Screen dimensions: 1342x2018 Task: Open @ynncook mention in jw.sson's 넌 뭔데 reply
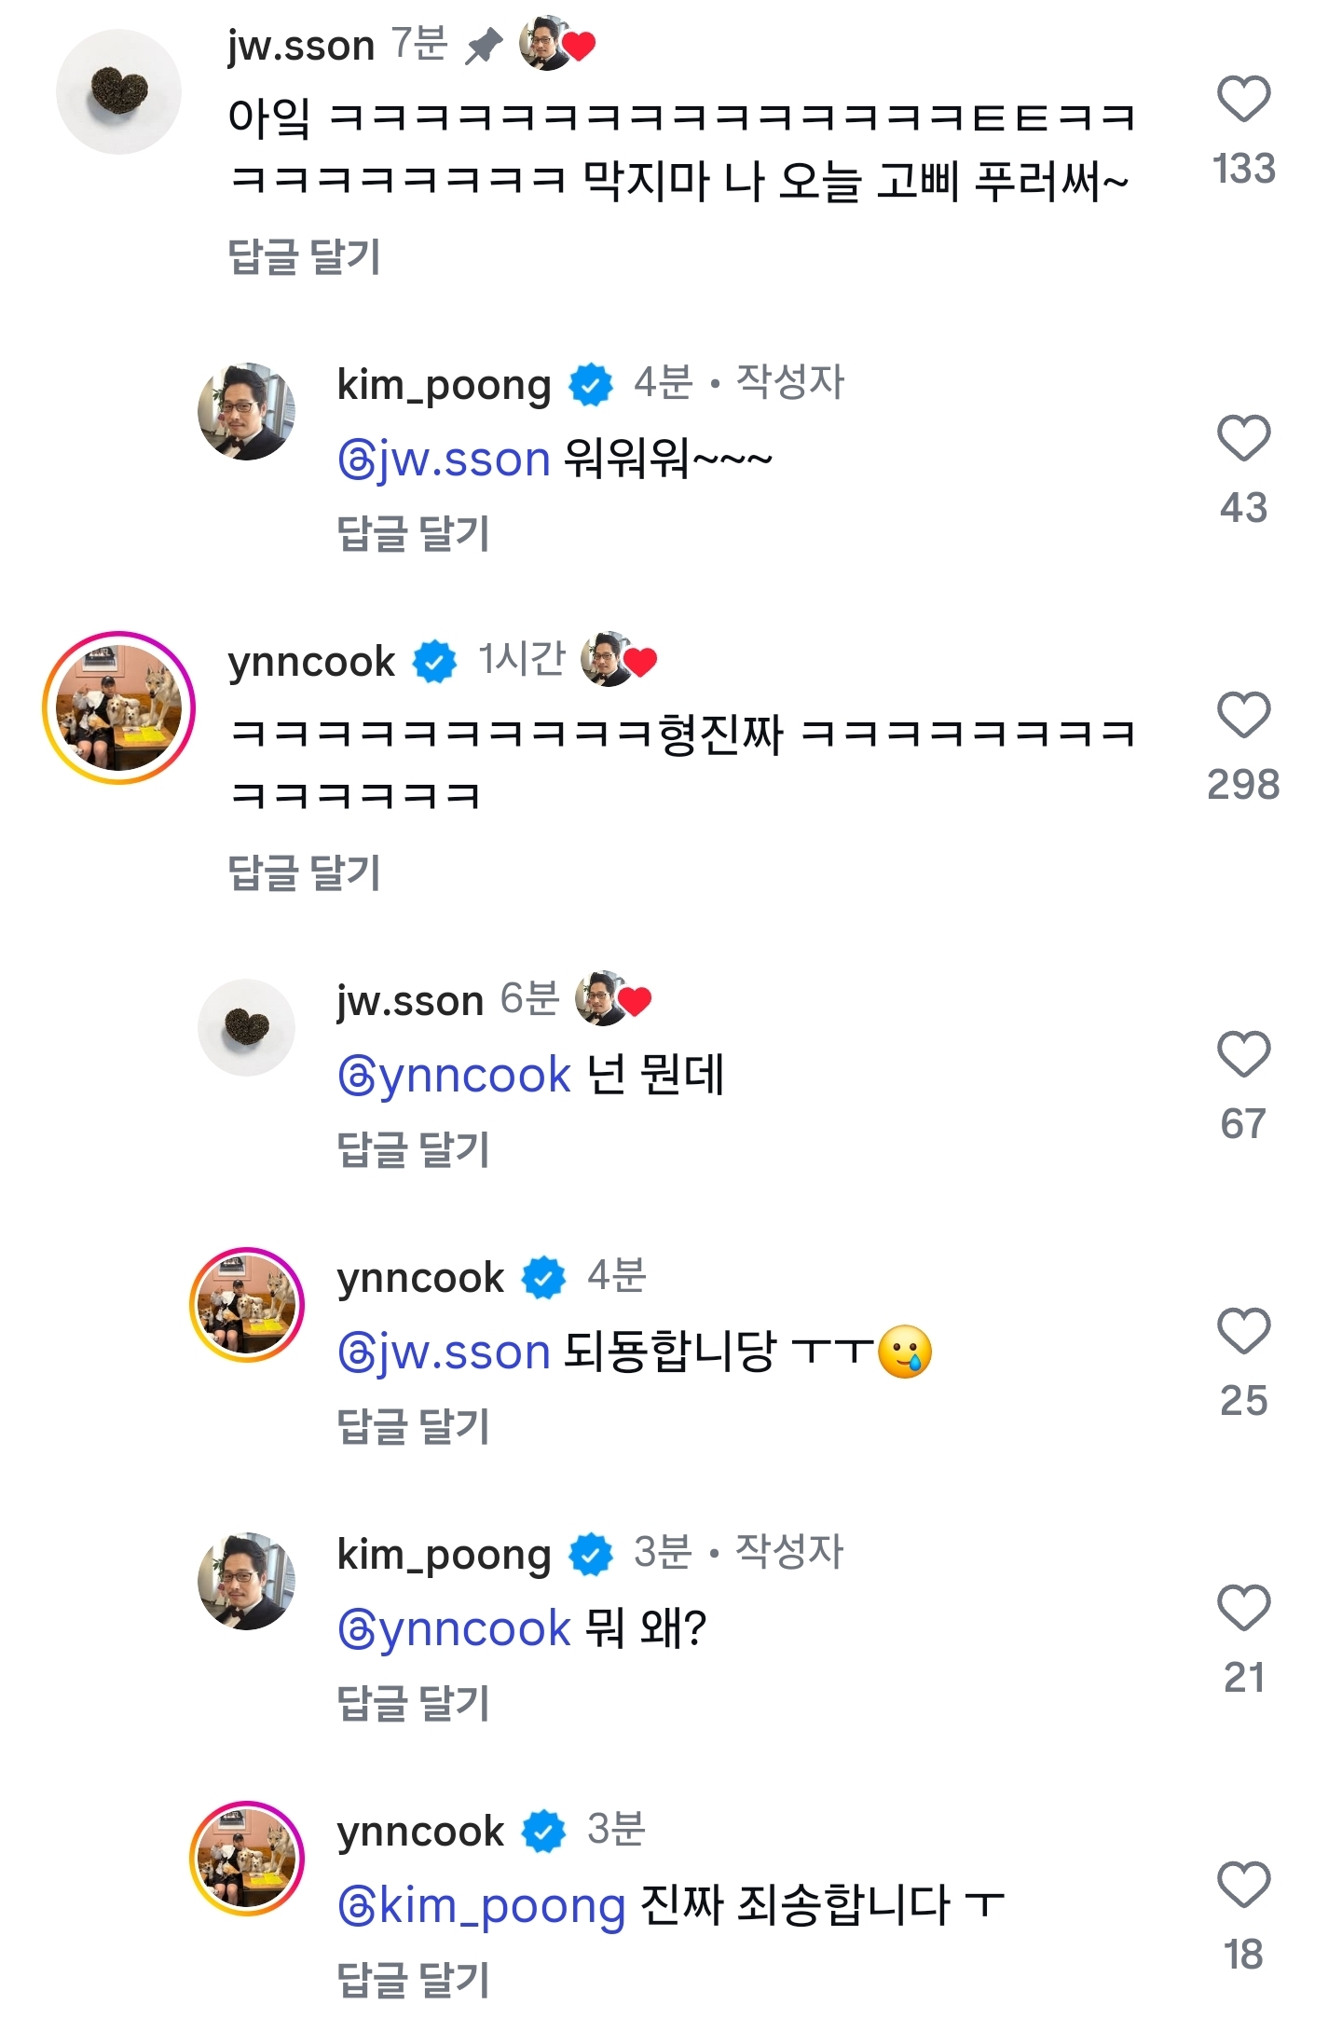pos(454,1076)
